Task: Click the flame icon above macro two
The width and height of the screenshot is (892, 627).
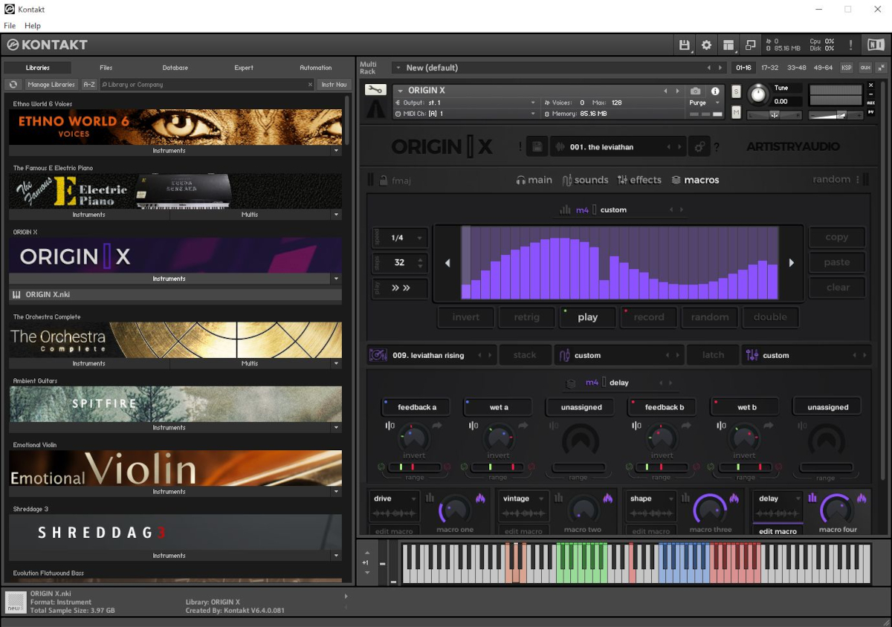Action: click(x=607, y=498)
